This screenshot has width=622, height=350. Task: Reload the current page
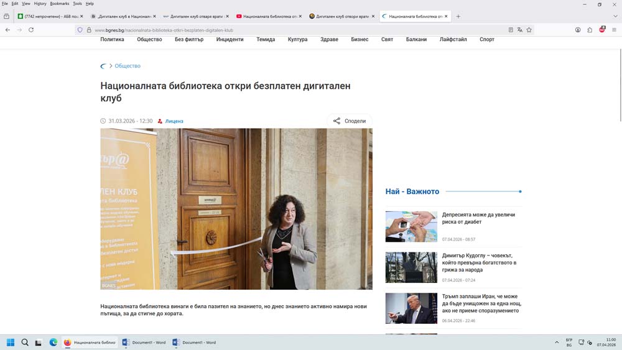31,30
